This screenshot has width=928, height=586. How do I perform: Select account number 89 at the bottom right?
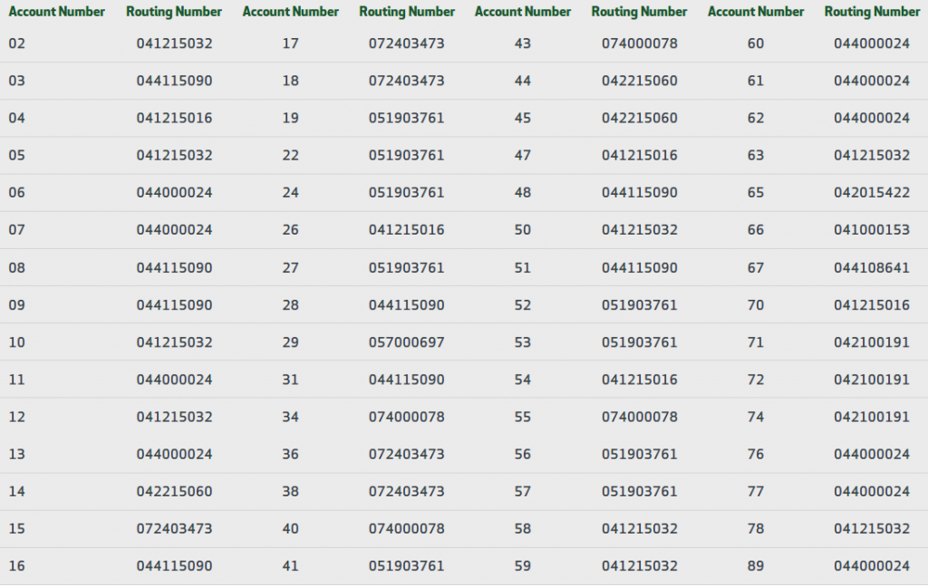(x=756, y=567)
